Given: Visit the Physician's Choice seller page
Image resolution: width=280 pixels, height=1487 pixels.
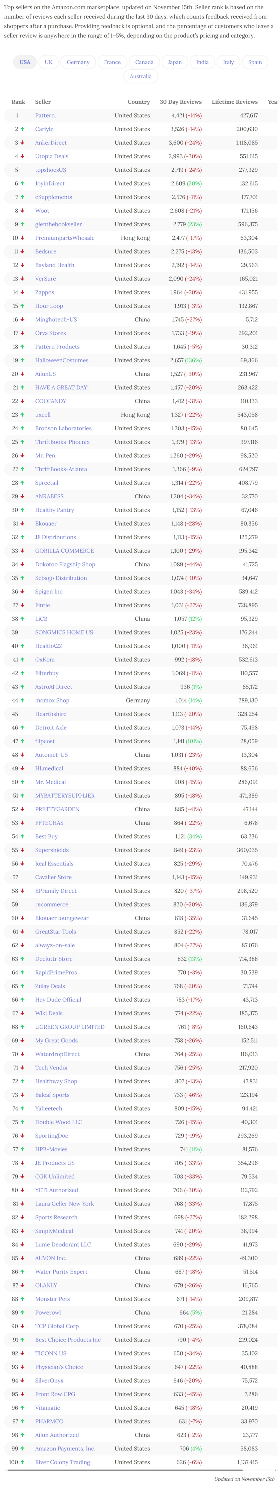Looking at the screenshot, I should point(59,1367).
